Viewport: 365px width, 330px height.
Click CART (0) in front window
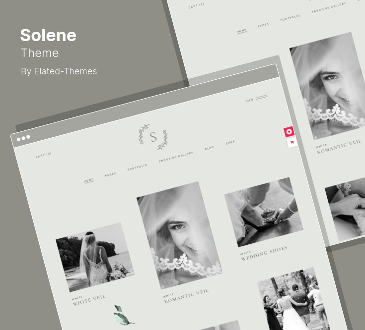click(44, 155)
